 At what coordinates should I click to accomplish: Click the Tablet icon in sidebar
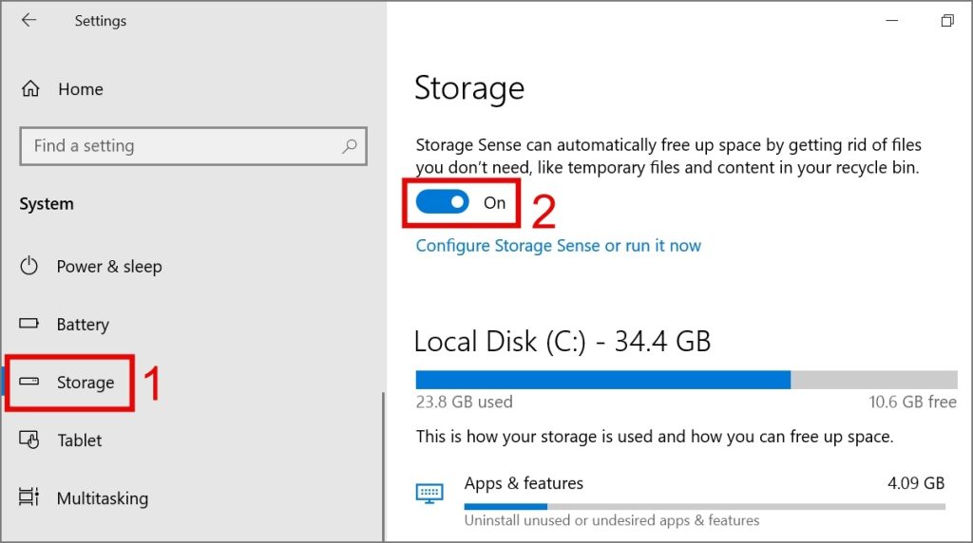click(29, 440)
